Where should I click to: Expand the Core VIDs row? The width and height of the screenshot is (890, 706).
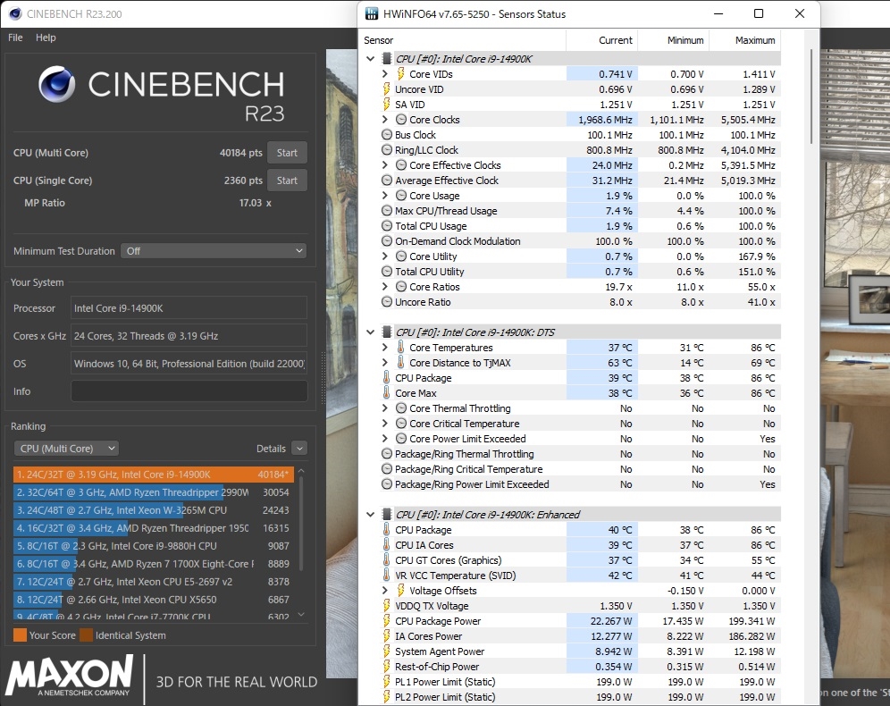[385, 74]
